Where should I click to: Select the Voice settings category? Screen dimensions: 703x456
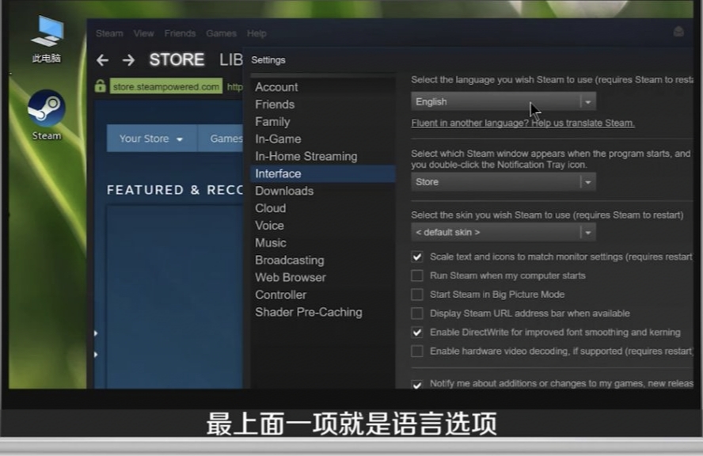click(323, 226)
